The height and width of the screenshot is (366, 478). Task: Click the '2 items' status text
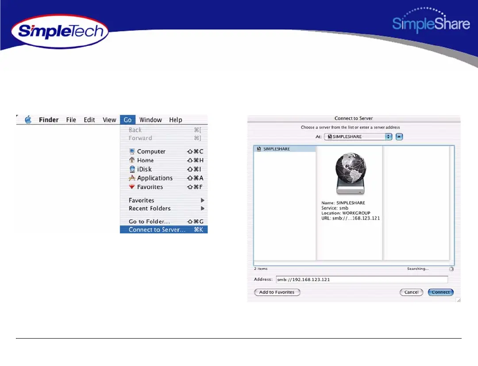(x=261, y=269)
